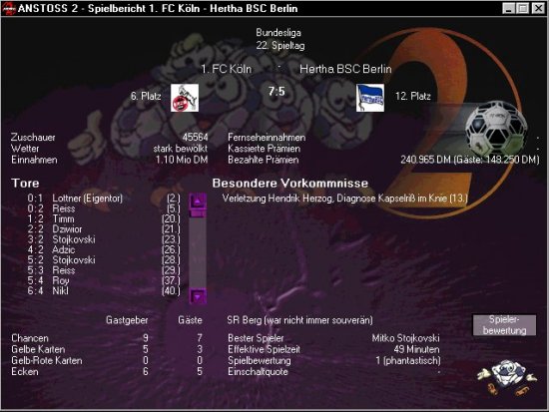This screenshot has width=549, height=412.
Task: Select the 5:3 Reiss goal row
Action: [104, 270]
